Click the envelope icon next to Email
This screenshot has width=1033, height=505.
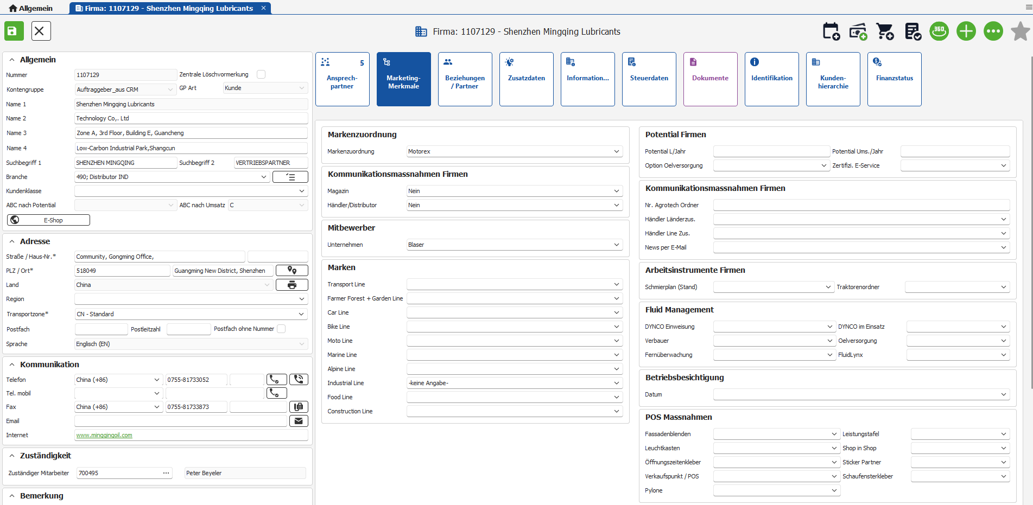coord(299,421)
